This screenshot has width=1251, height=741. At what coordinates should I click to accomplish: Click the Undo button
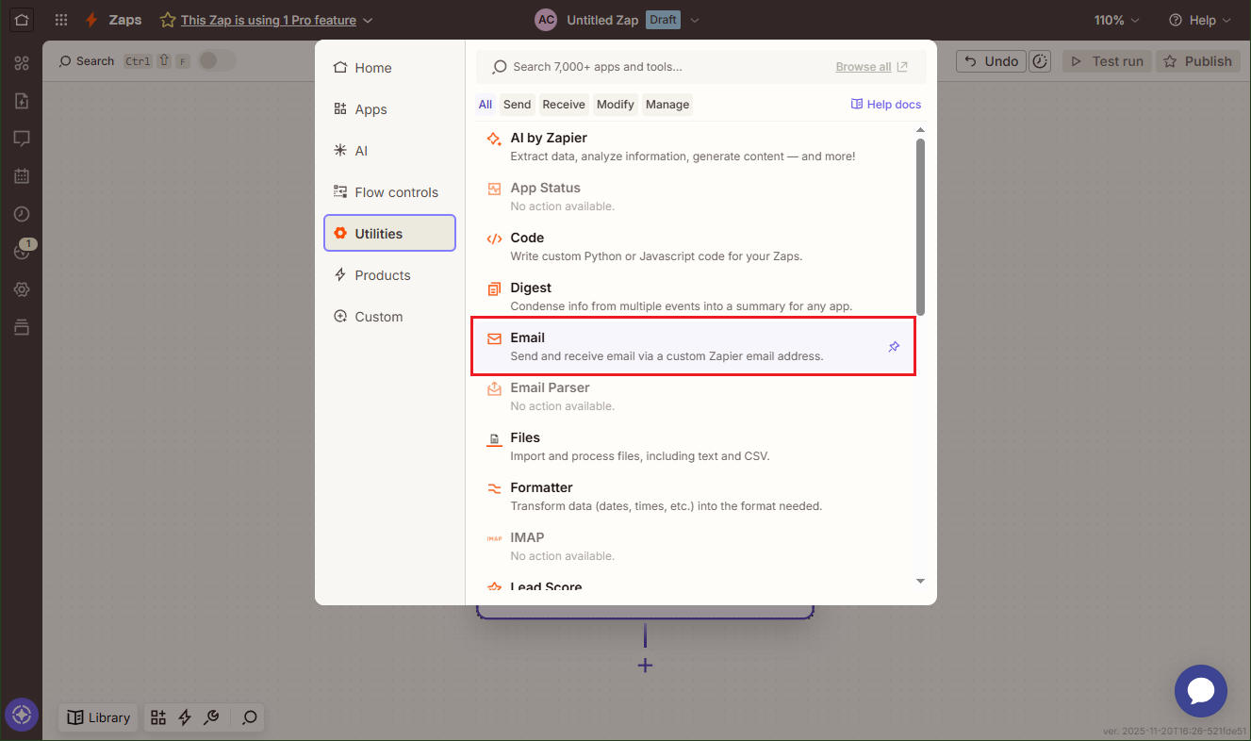[x=991, y=61]
